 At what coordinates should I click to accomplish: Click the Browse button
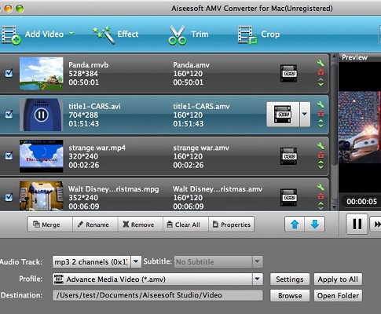(x=290, y=295)
